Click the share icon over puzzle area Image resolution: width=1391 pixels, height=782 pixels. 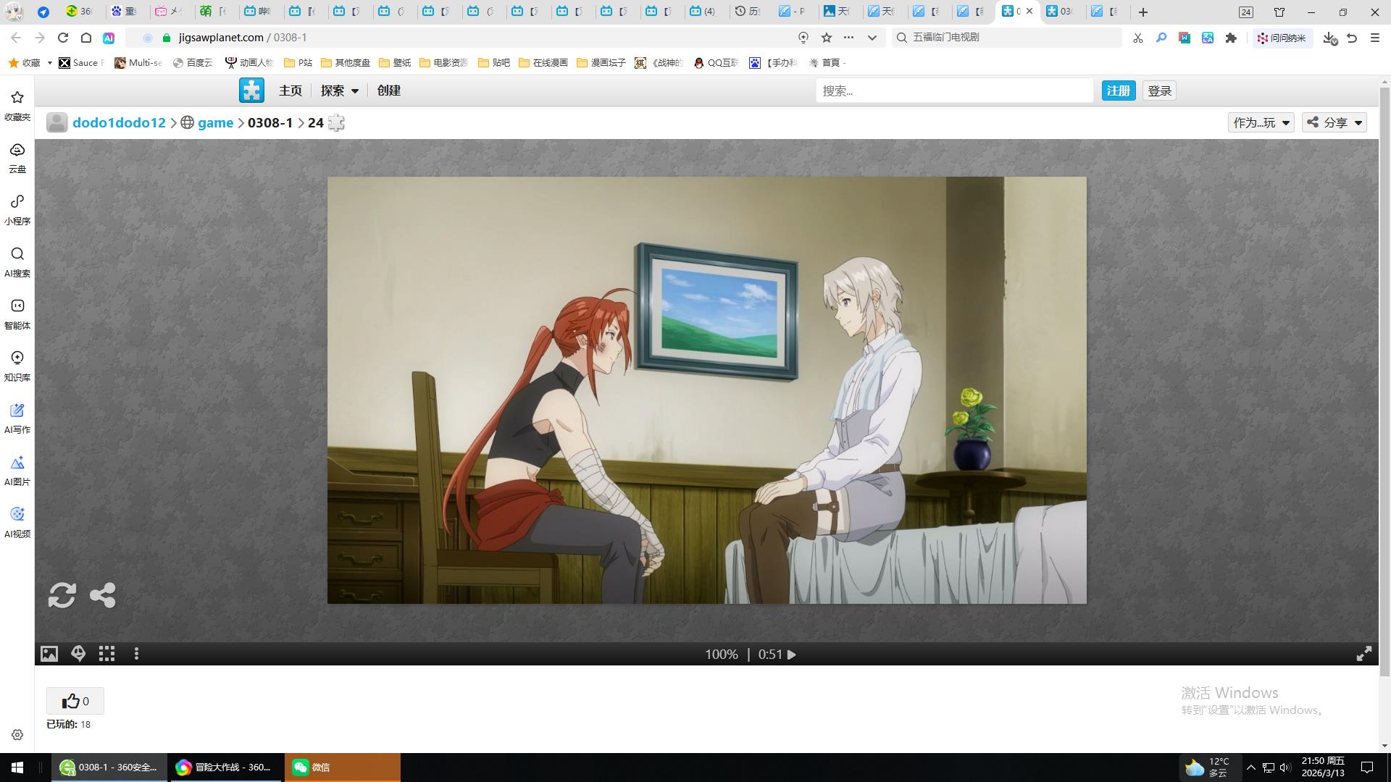pyautogui.click(x=102, y=595)
